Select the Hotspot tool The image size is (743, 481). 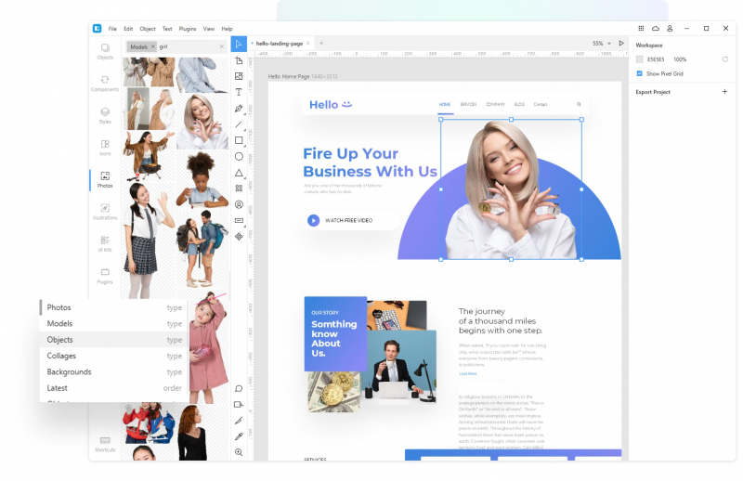click(239, 404)
